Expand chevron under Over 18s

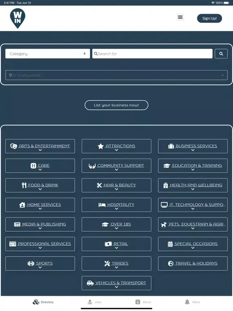116,228
